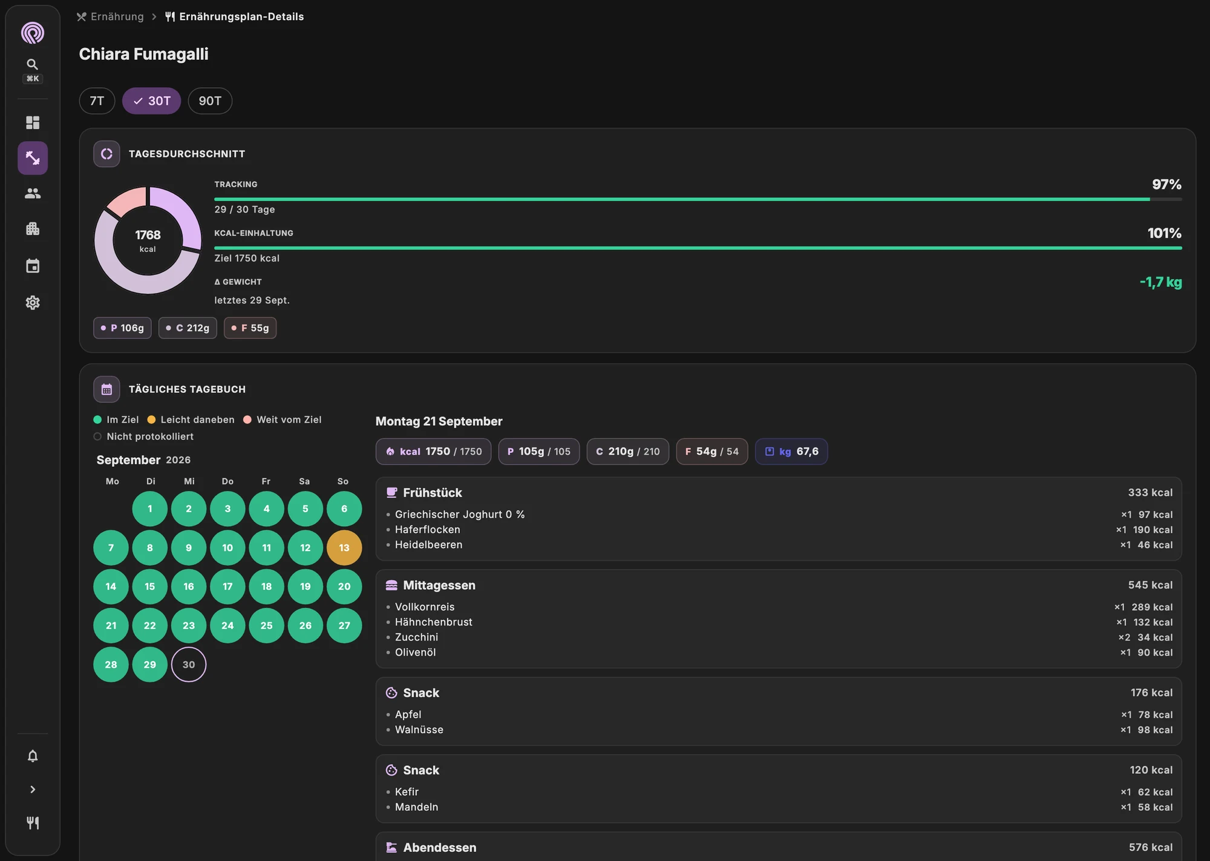Click the -1,7 kg weight change value
The width and height of the screenshot is (1210, 861).
point(1160,282)
